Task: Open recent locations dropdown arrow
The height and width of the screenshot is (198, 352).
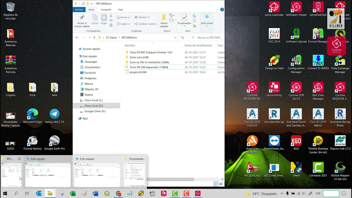Action: tap(89, 38)
